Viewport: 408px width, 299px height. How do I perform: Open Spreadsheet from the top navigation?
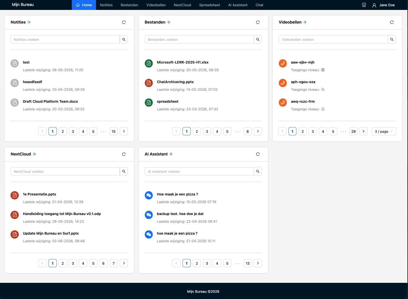pos(210,5)
